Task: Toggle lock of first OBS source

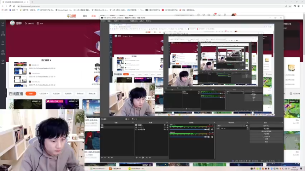Action: click(x=167, y=125)
